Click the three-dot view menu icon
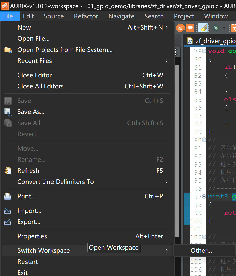Viewport: 236px width, 276px height. pyautogui.click(x=176, y=52)
